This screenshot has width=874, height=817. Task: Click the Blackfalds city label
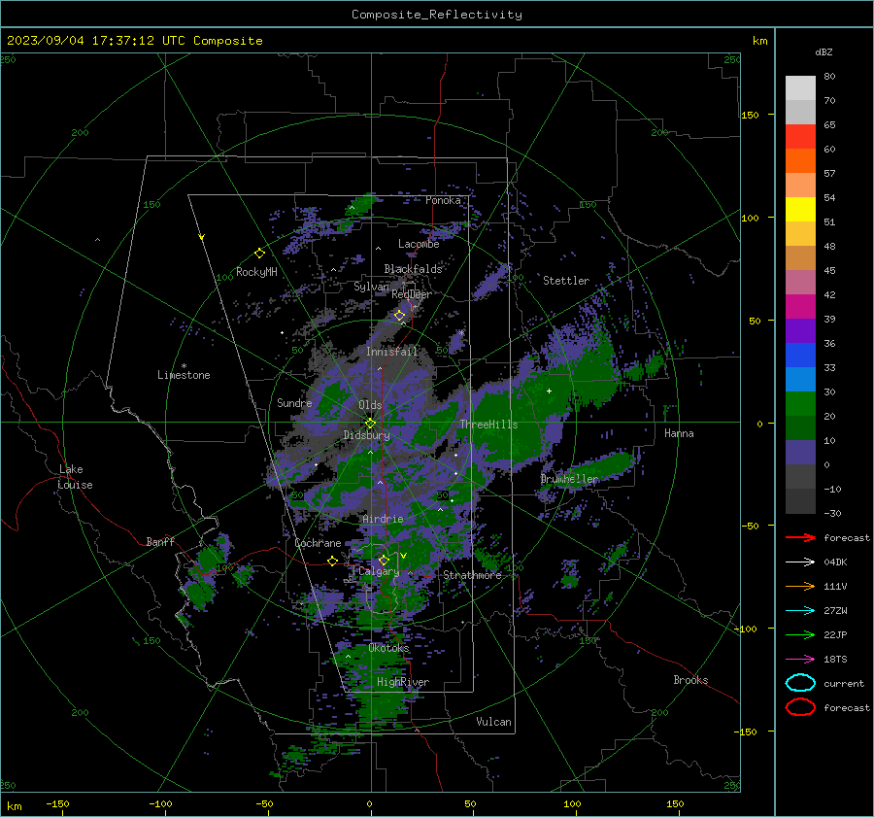point(413,269)
